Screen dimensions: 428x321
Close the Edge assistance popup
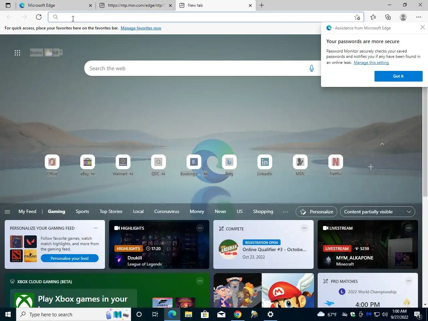point(423,27)
